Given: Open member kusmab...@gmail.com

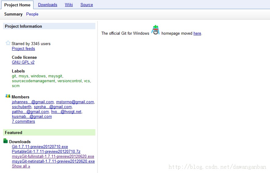Looking at the screenshot, I should (32, 117).
